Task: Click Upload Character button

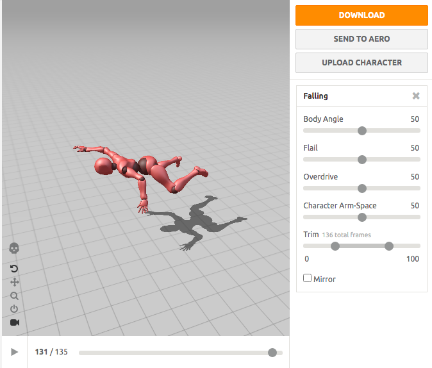Action: [361, 63]
